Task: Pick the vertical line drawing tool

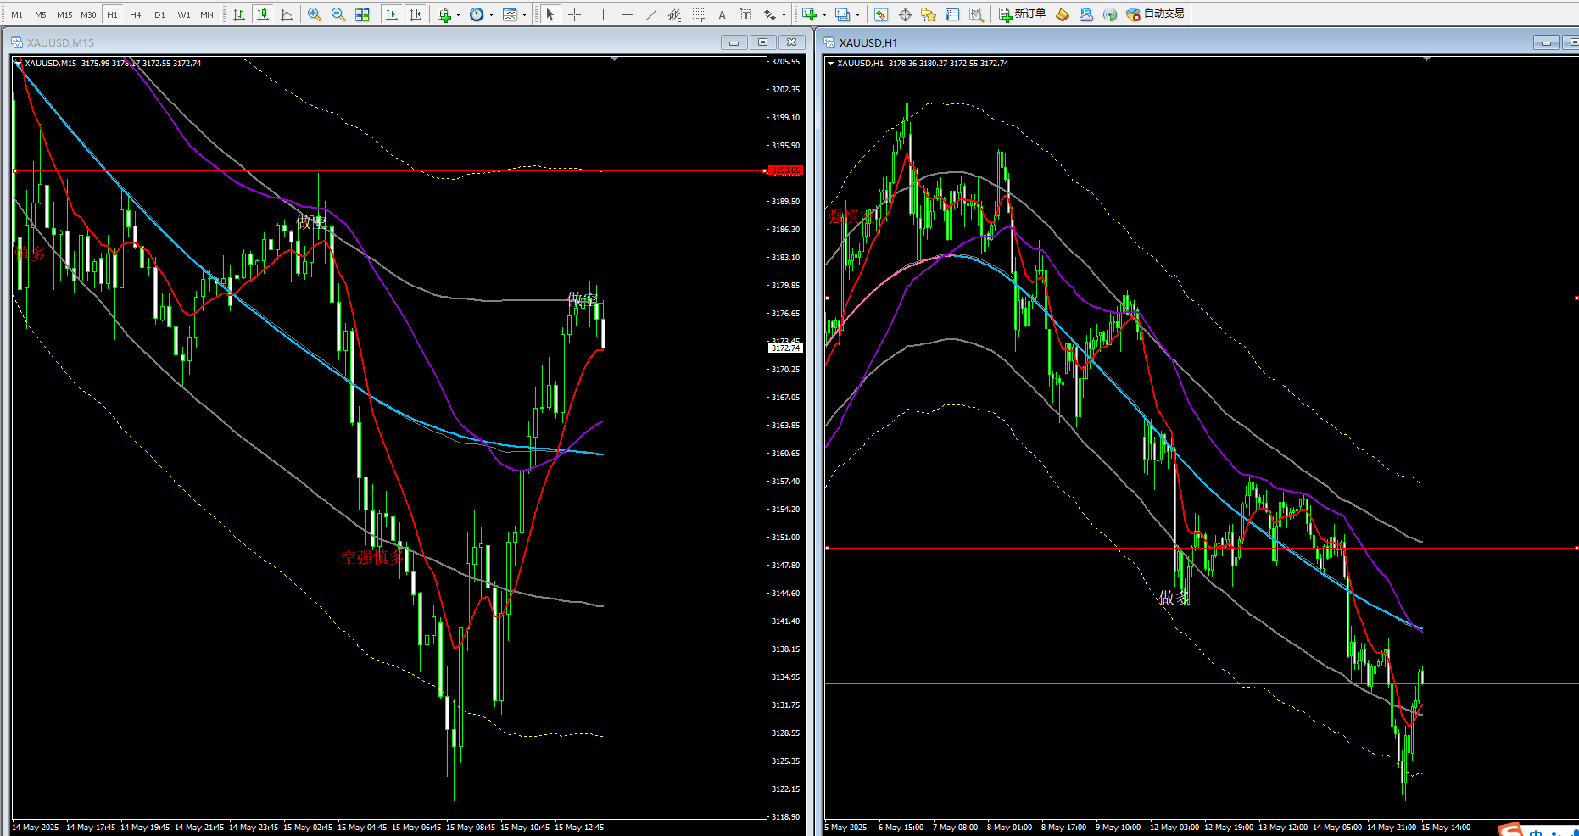Action: point(603,14)
